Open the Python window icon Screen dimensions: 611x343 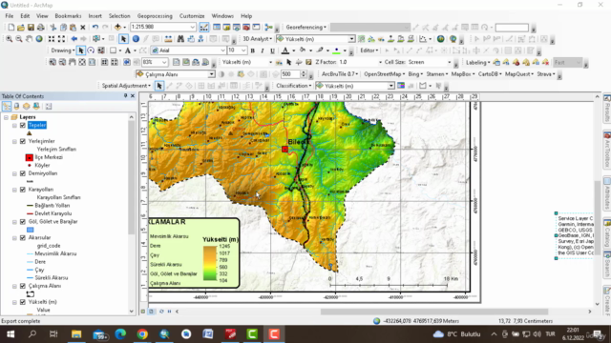point(256,28)
